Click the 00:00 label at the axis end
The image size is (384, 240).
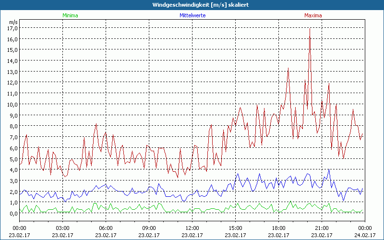(364, 228)
